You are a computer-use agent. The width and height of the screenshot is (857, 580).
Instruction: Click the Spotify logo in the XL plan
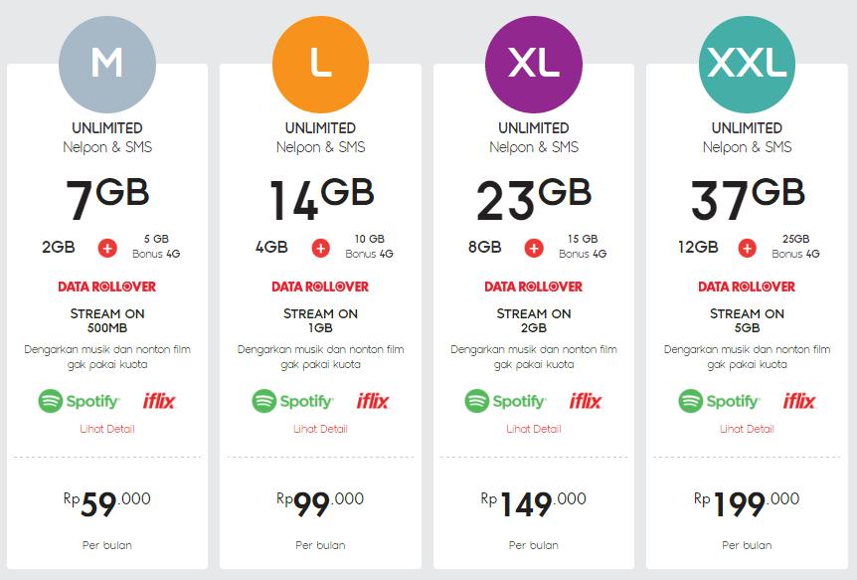click(506, 401)
